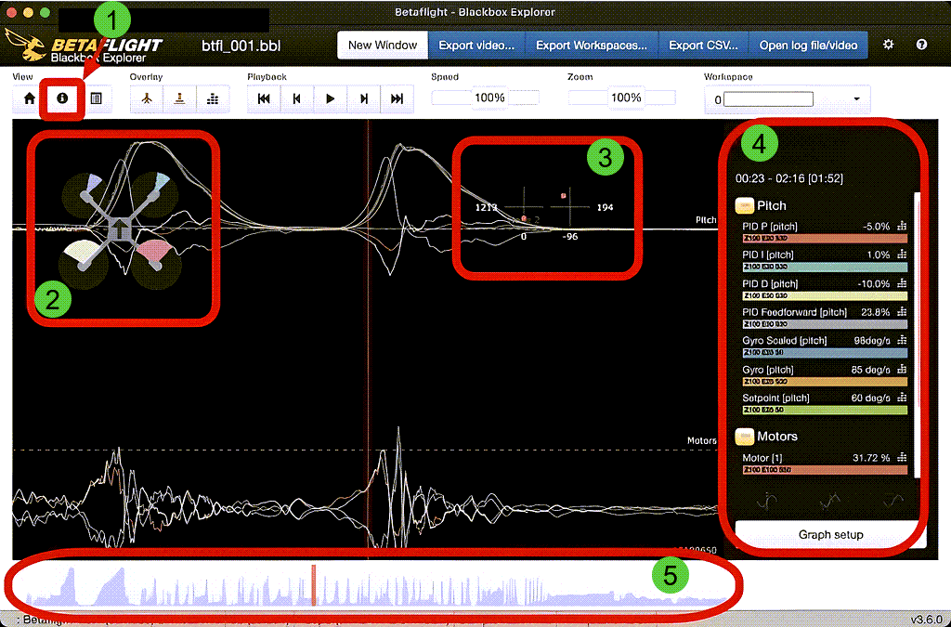951x627 pixels.
Task: Step forward one frame in playback
Action: click(363, 98)
